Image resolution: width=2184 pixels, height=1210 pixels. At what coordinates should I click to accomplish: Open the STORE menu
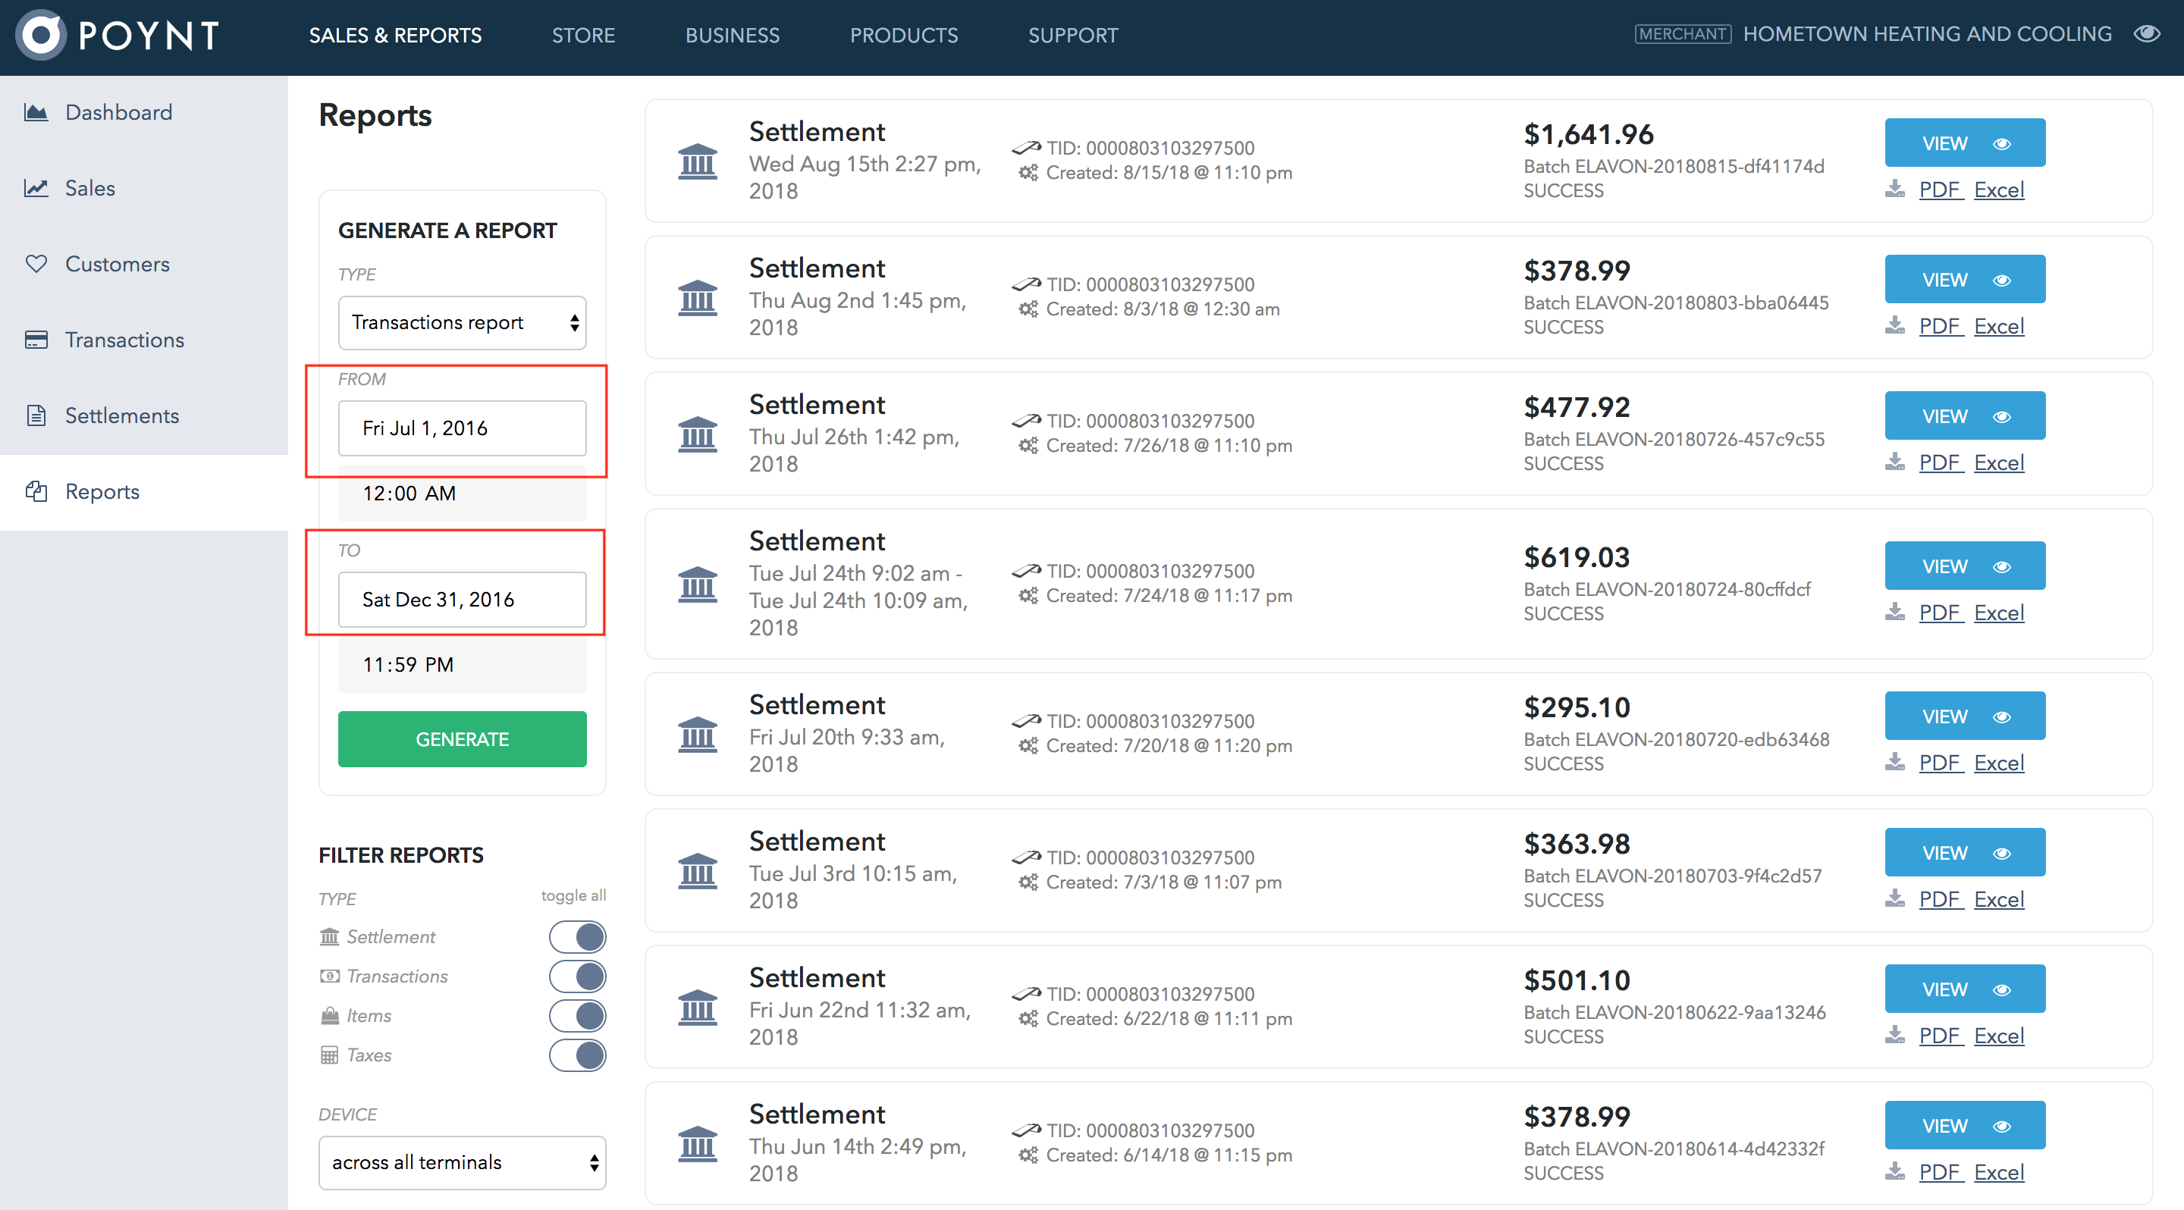pyautogui.click(x=583, y=35)
